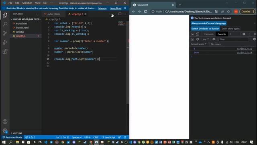Close the script1.js editor tab

point(86,14)
